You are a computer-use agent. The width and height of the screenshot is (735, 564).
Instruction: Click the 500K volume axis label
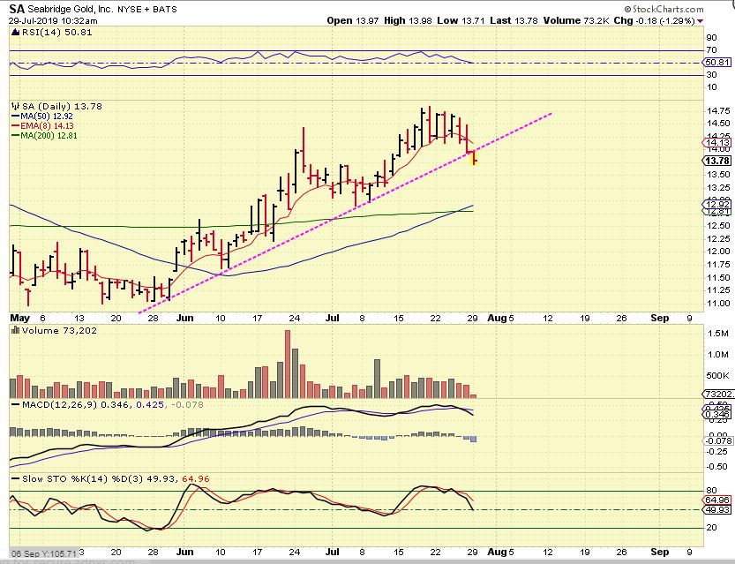(x=718, y=375)
